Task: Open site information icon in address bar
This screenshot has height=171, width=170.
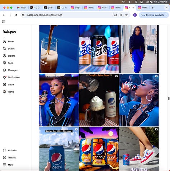Action: (x=23, y=15)
